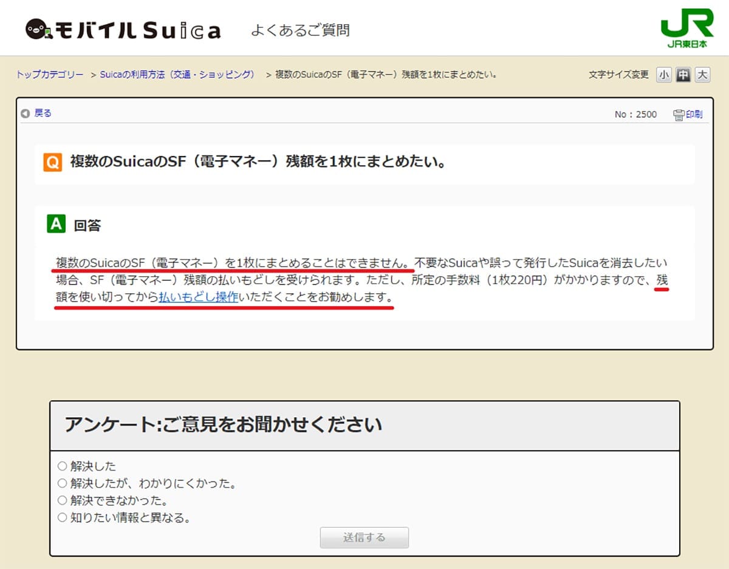
Task: Click the 送信する submit button
Action: (x=364, y=537)
